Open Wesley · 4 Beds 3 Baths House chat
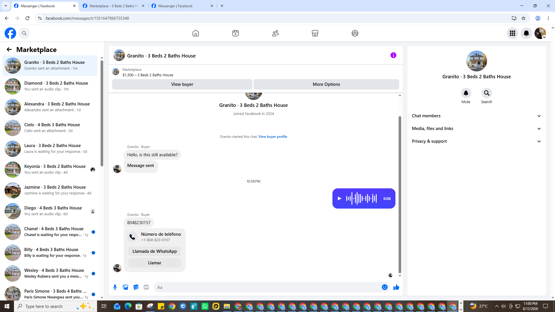 coord(50,274)
